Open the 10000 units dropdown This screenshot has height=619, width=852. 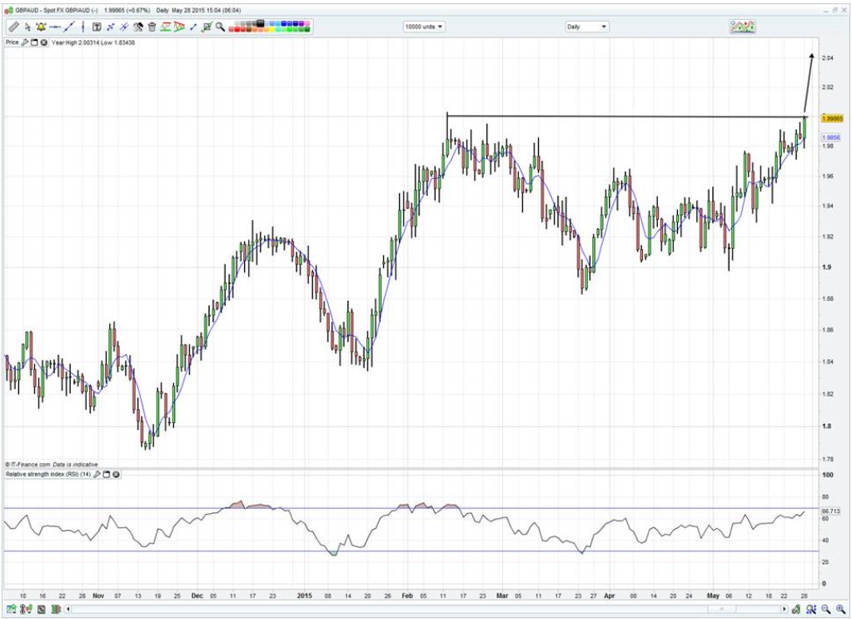point(424,27)
